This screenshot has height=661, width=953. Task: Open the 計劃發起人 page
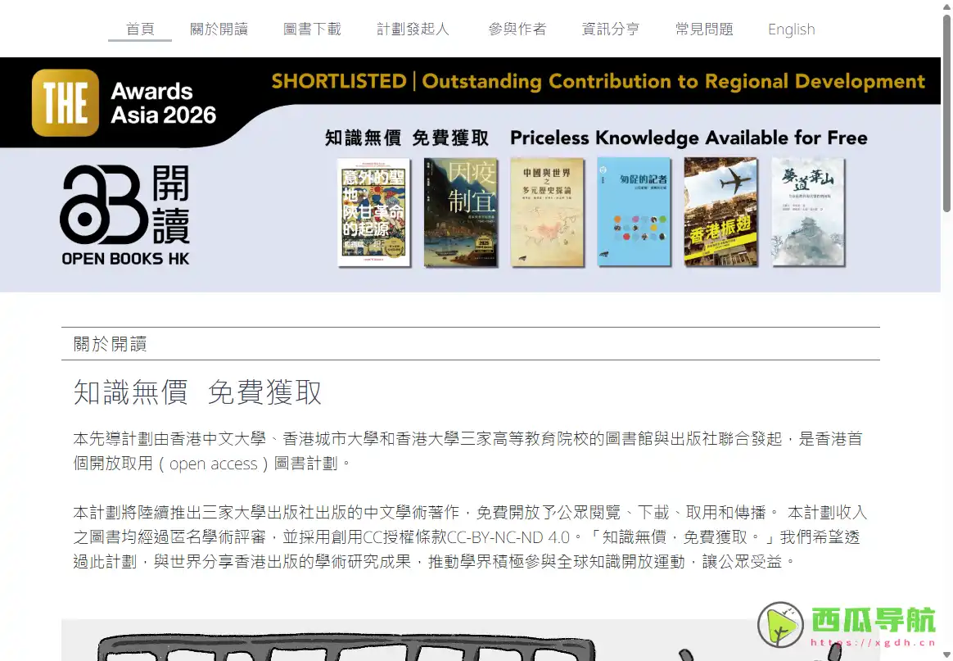coord(413,29)
